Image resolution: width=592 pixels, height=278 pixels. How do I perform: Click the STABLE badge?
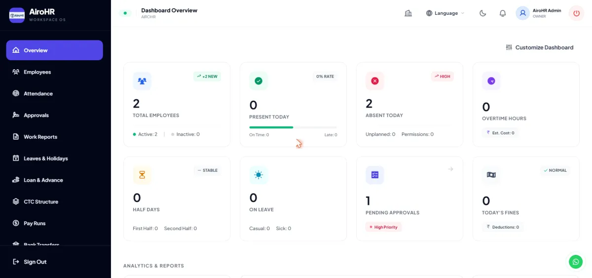[207, 170]
